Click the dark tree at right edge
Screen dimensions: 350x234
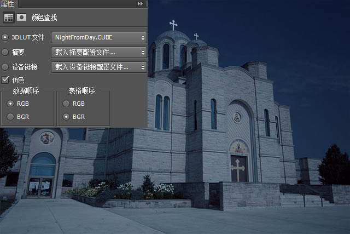(x=334, y=165)
